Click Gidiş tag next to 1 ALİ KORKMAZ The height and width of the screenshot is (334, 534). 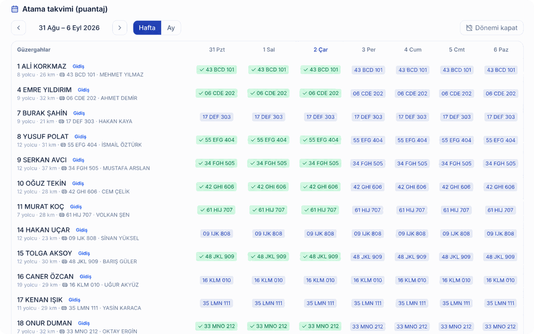coord(79,66)
